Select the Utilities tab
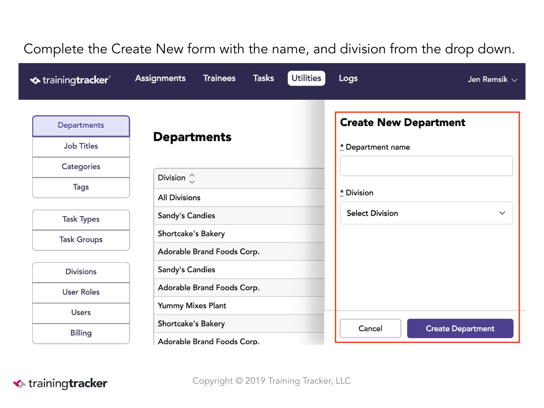The image size is (544, 408). point(306,78)
